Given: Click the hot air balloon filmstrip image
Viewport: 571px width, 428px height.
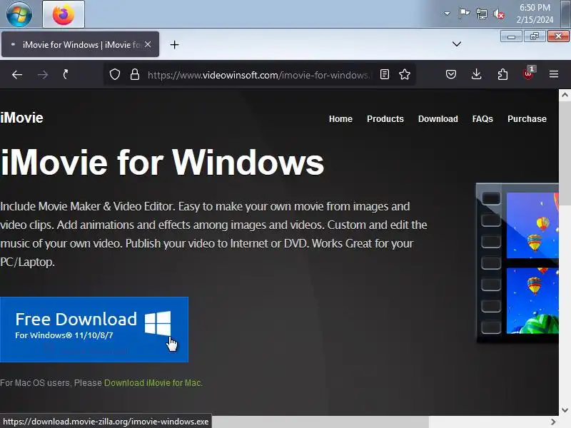Looking at the screenshot, I should tap(517, 263).
